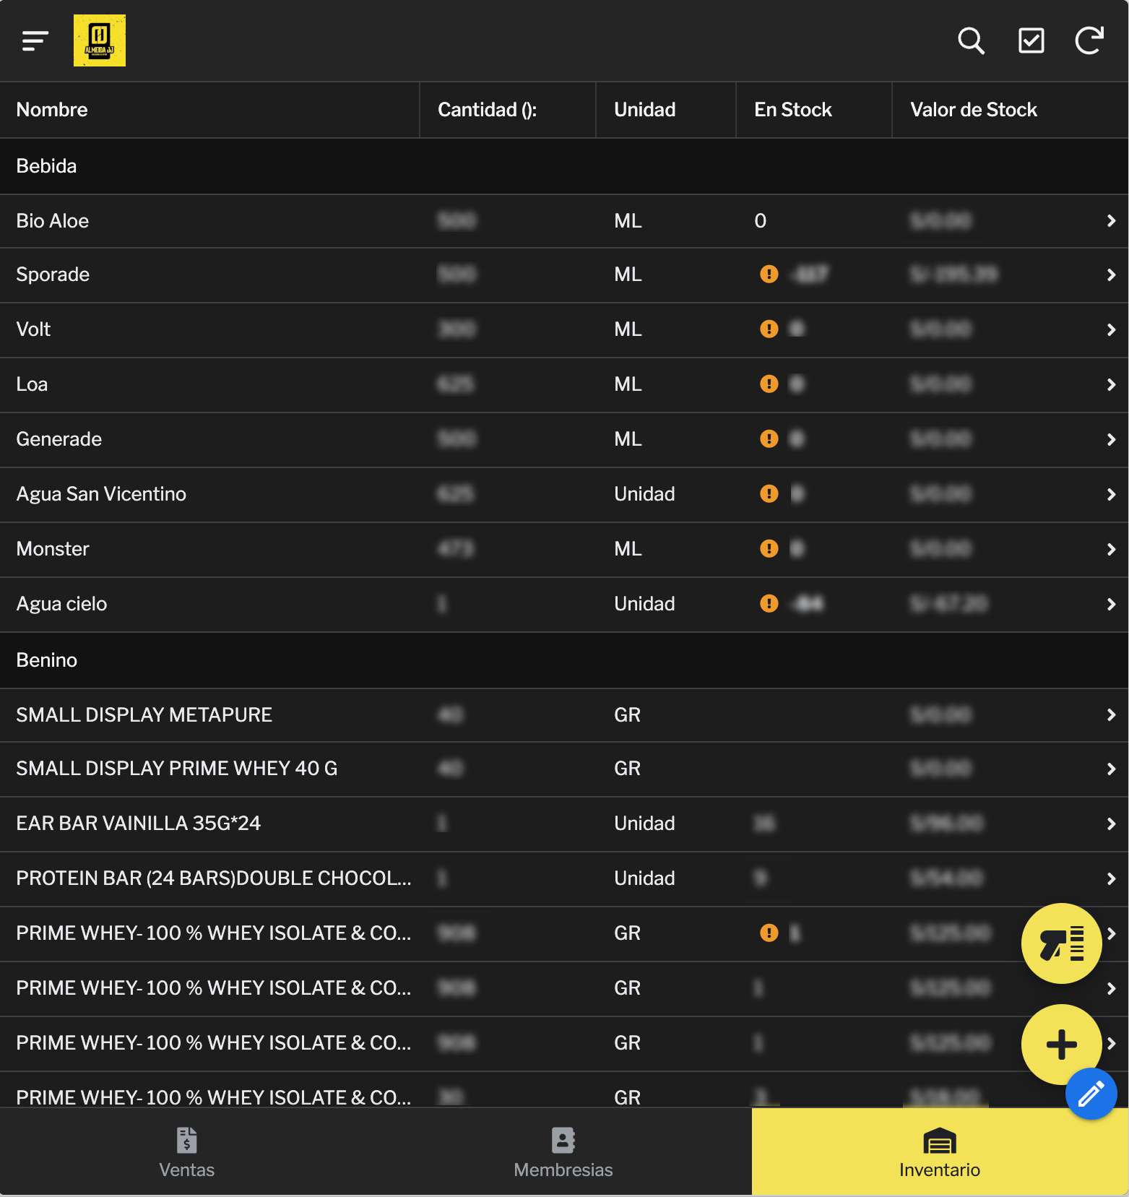
Task: Click warning icon in Agua cielo row
Action: 769,603
